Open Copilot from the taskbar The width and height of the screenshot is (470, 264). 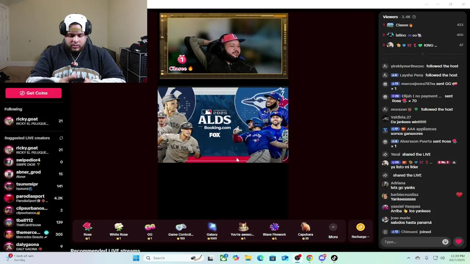[236, 258]
